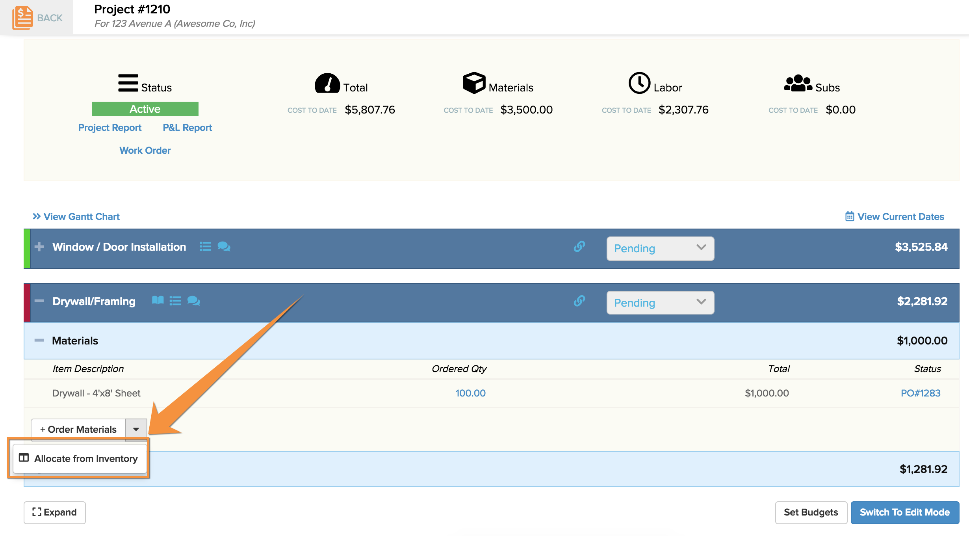Open the Work Order link
Image resolution: width=969 pixels, height=536 pixels.
145,151
